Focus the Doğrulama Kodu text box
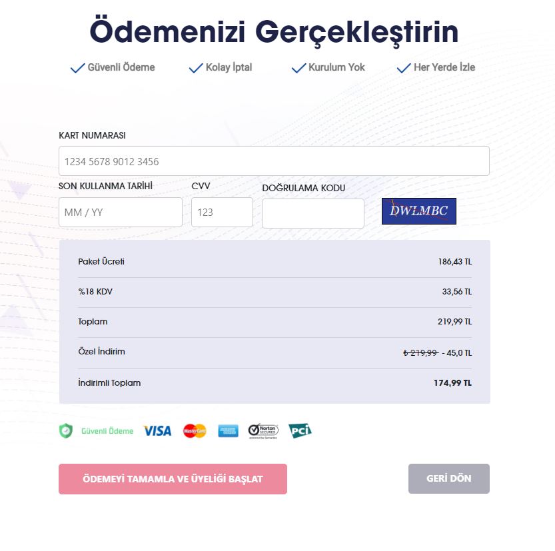555x551 pixels. (313, 213)
